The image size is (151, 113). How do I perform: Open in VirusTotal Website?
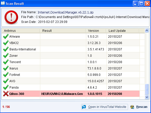click(105, 107)
